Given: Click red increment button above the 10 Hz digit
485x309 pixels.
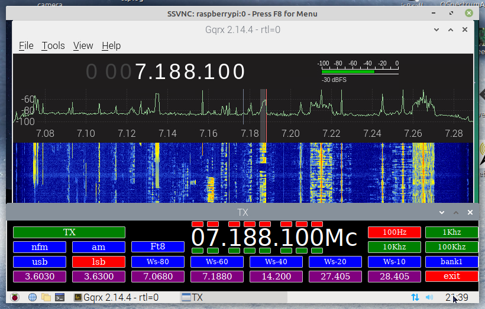Looking at the screenshot, I should coord(302,224).
